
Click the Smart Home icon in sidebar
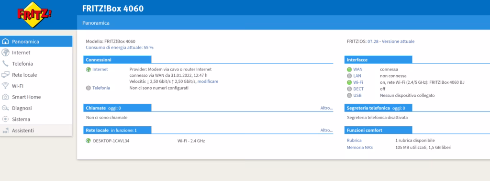(x=5, y=97)
